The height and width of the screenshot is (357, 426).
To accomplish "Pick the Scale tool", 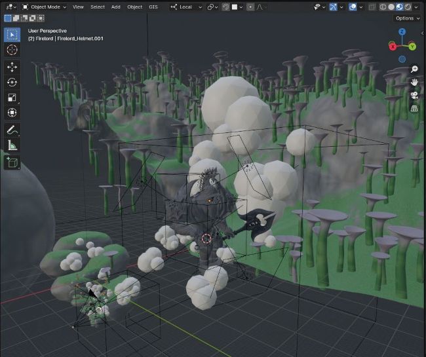I will [12, 97].
